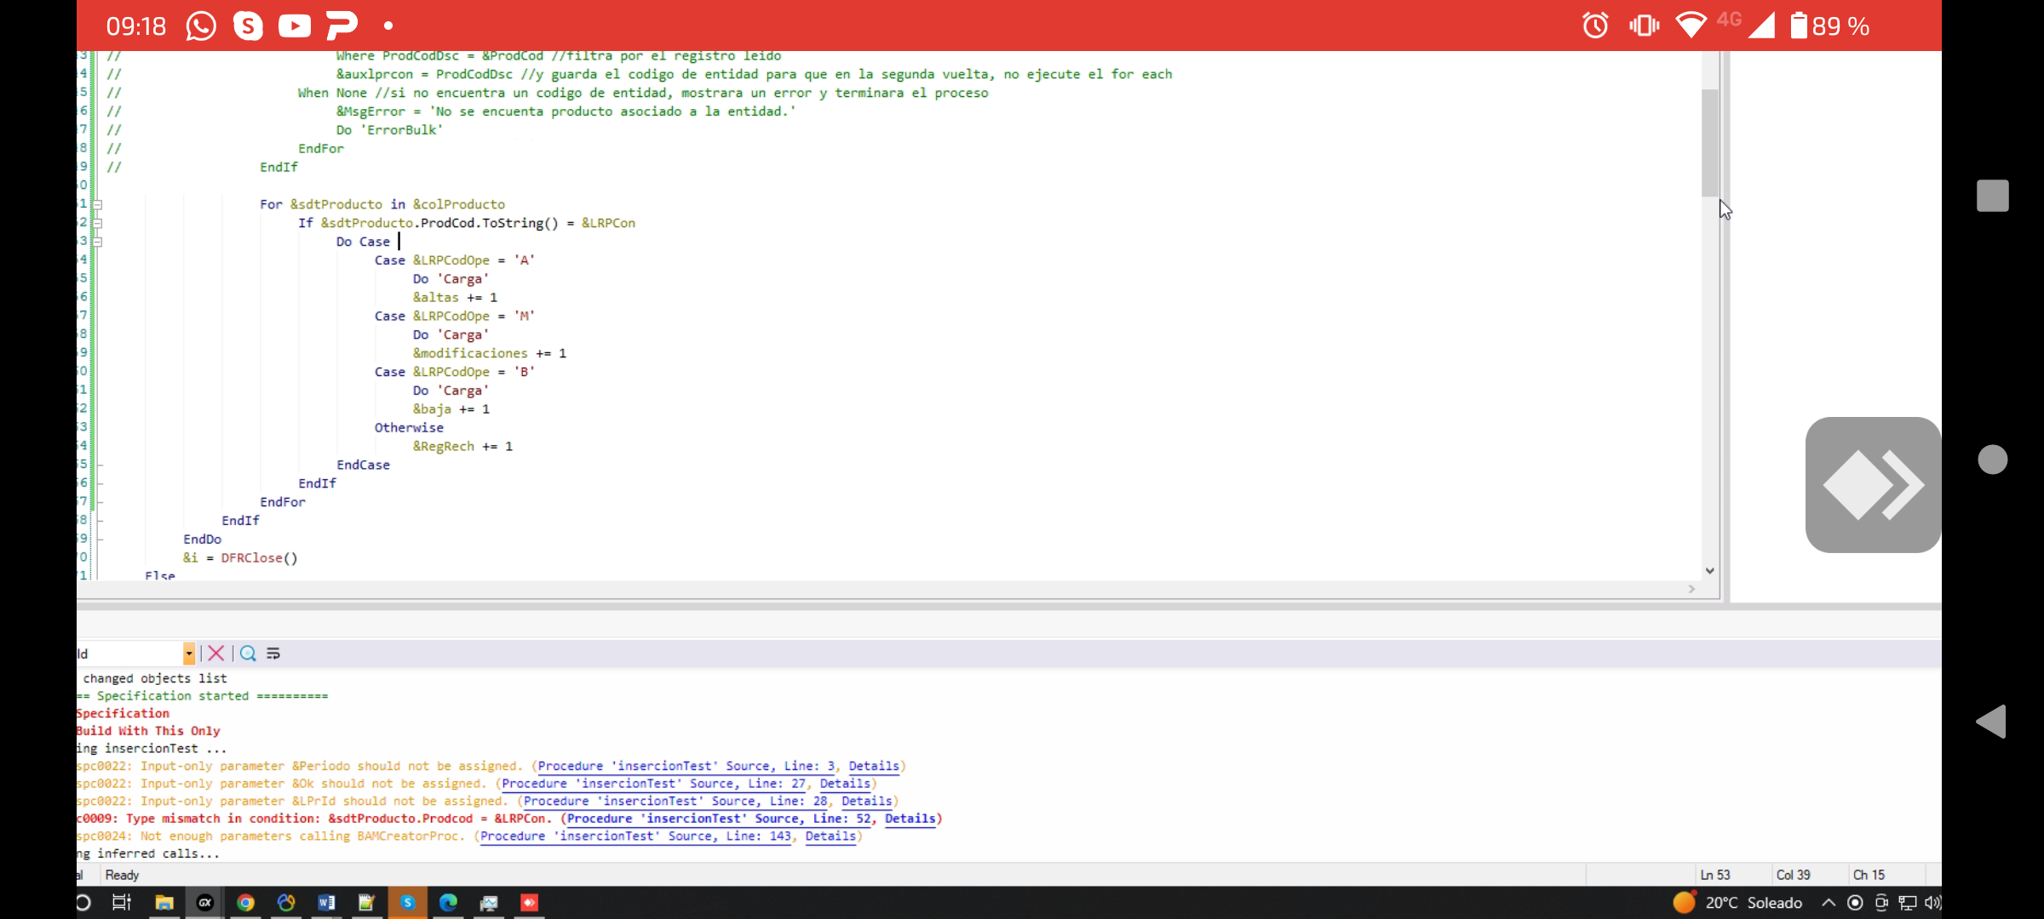Image resolution: width=2044 pixels, height=919 pixels.
Task: Toggle word wrap in the output toolbar
Action: 273,654
